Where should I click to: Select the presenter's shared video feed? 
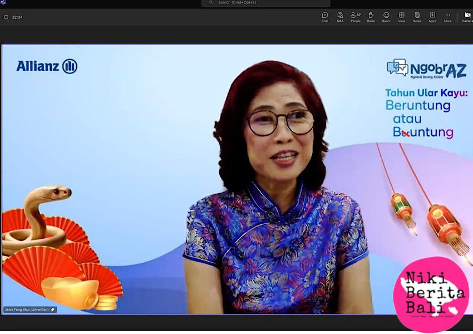coord(237,184)
